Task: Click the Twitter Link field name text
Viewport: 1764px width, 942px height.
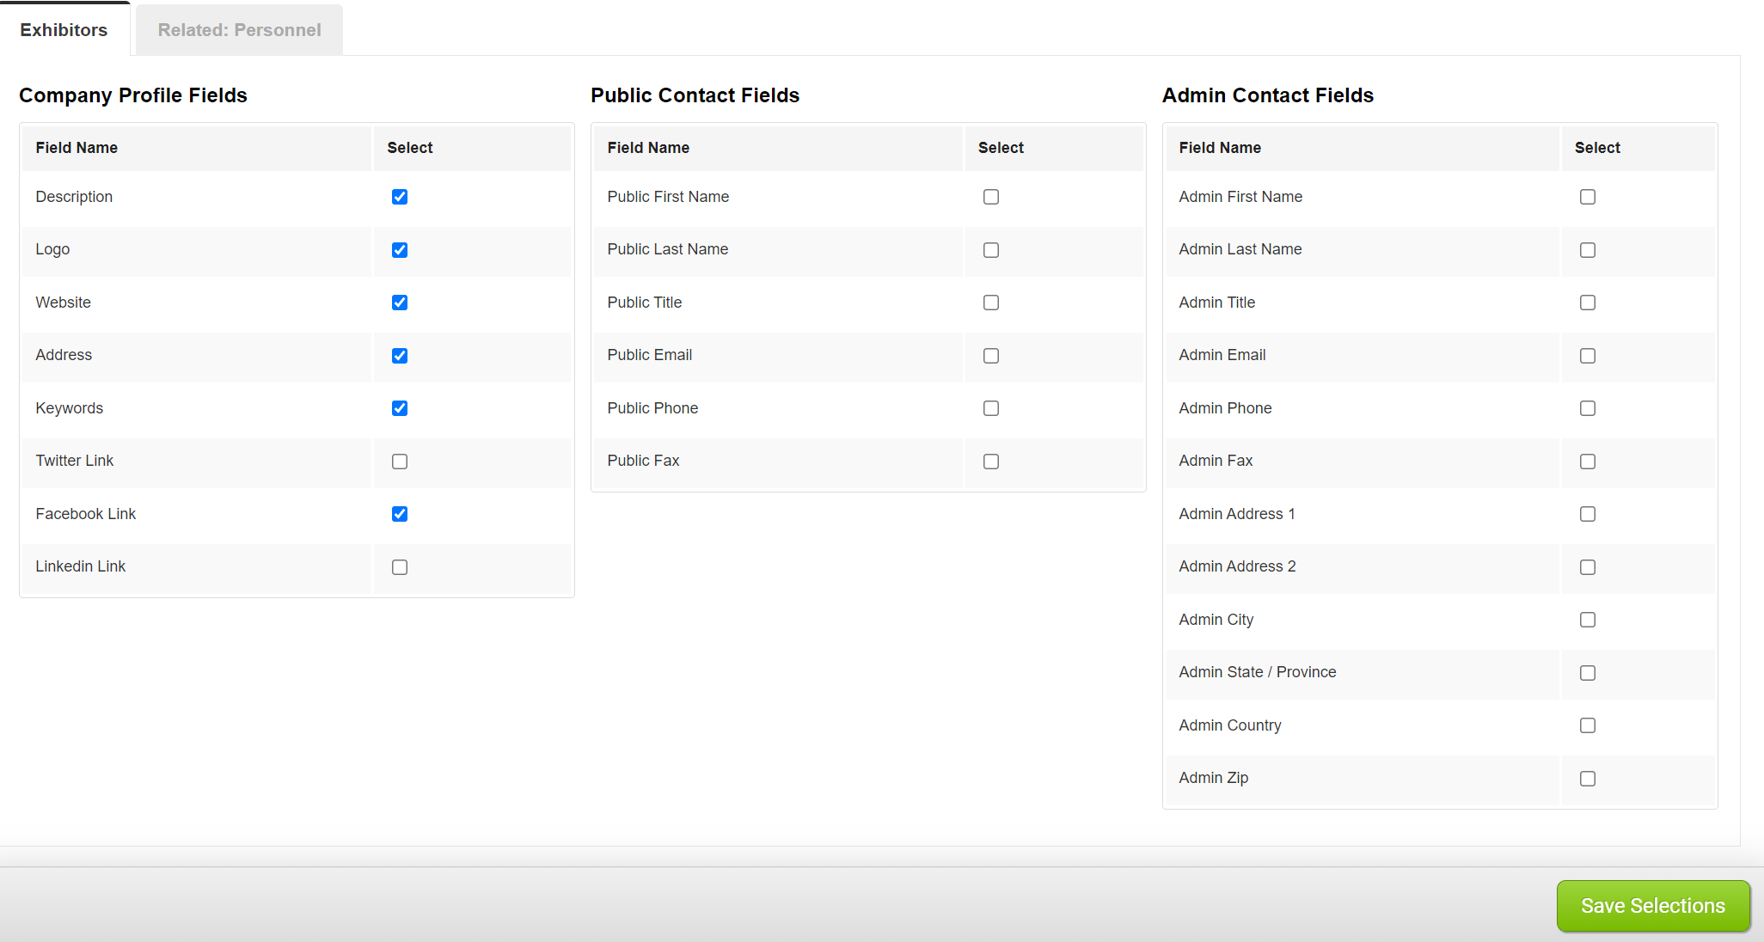Action: click(75, 461)
